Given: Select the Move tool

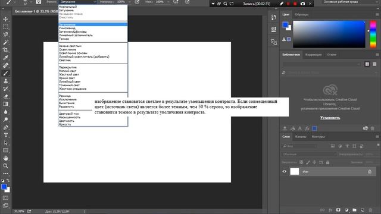Looking at the screenshot, I should point(5,19).
